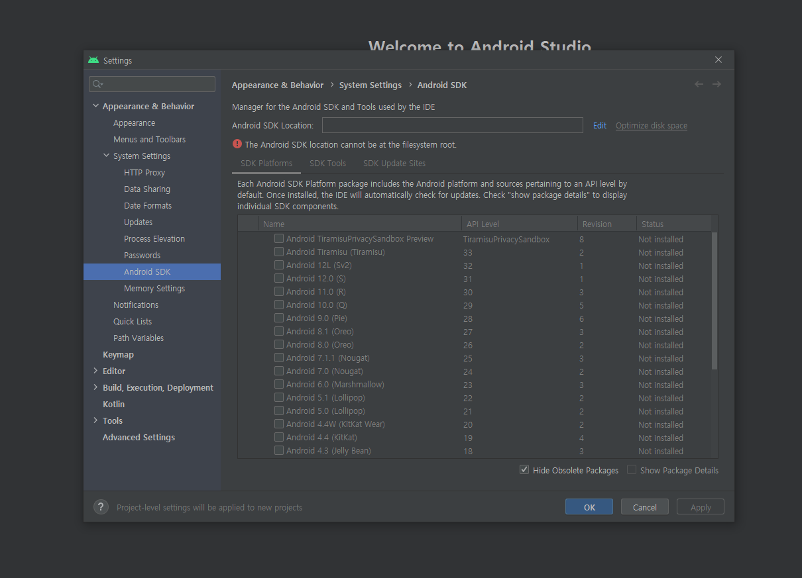Image resolution: width=802 pixels, height=578 pixels.
Task: Open help with the question mark button
Action: click(101, 507)
